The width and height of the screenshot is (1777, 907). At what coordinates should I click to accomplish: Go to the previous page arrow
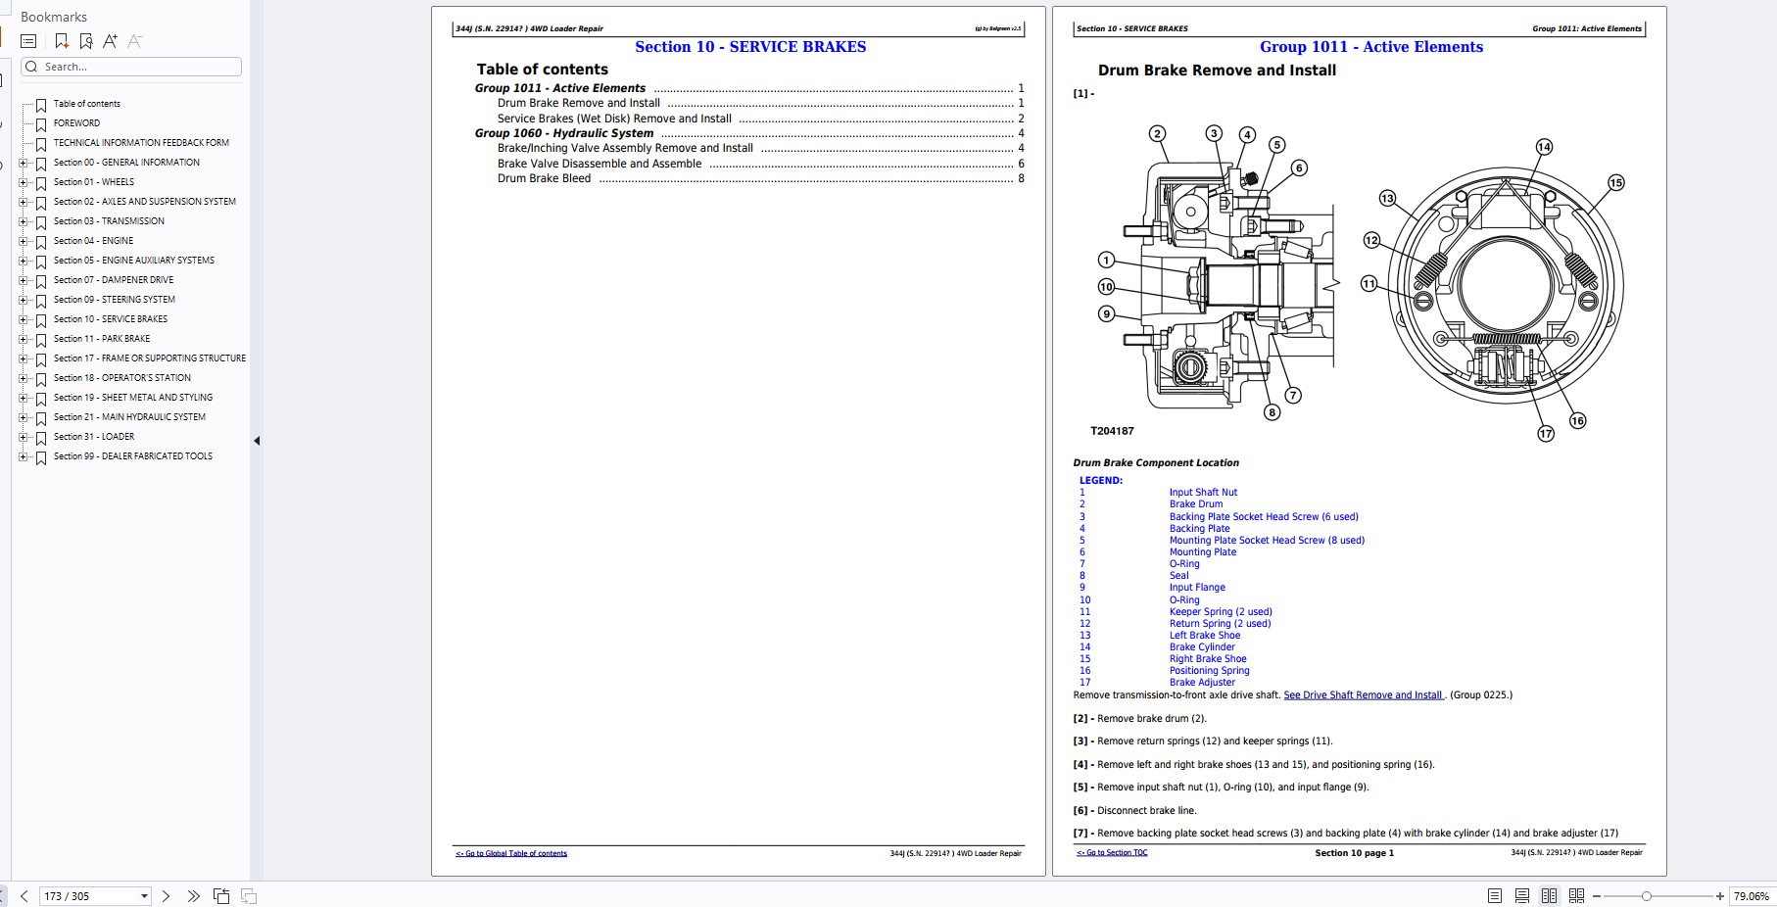click(24, 896)
